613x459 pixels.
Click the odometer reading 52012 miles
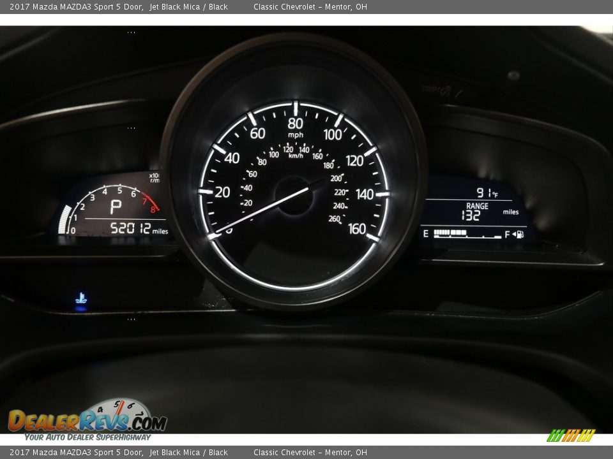[139, 228]
